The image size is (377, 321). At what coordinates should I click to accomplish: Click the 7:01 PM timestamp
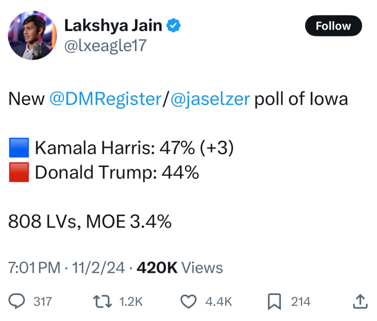pos(34,268)
